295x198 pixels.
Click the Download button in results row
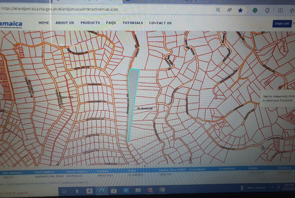(x=284, y=173)
